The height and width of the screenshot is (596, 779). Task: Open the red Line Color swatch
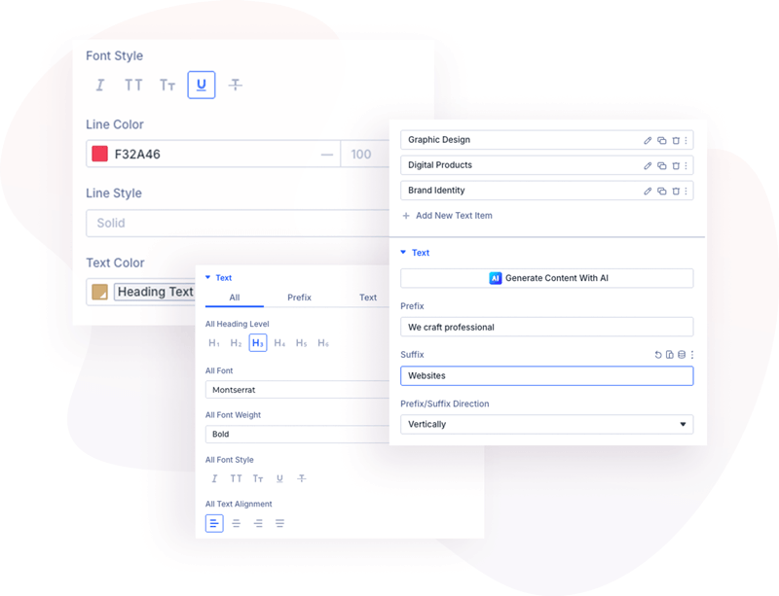coord(99,154)
